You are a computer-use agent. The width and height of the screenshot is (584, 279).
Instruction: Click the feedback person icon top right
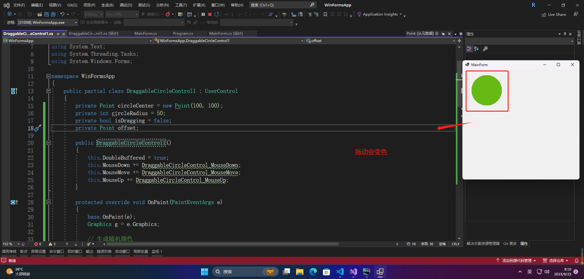click(x=576, y=14)
